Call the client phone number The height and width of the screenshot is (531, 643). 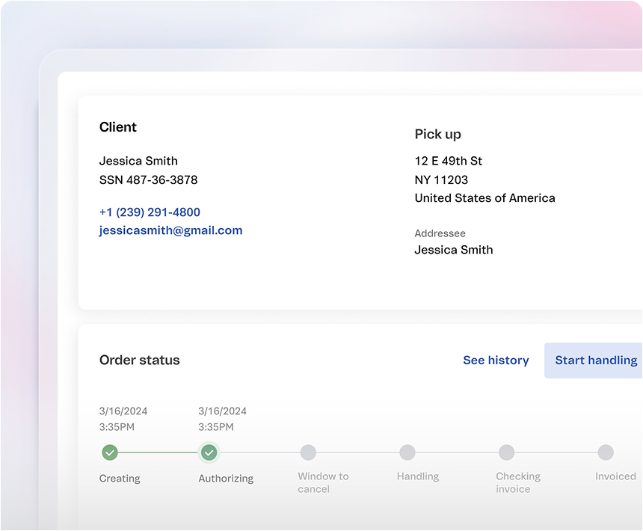click(x=150, y=212)
